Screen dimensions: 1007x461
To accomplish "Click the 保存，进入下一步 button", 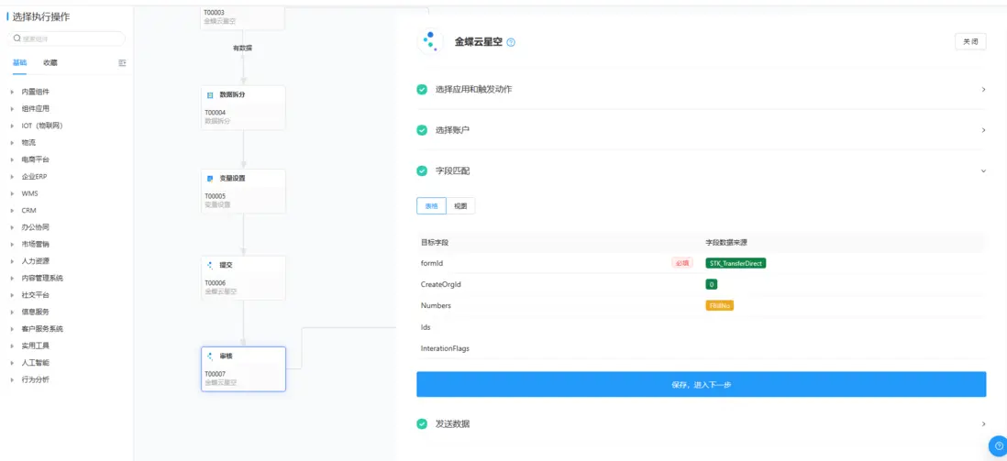I will (702, 384).
